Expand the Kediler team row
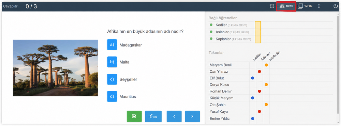This screenshot has height=126, width=341. (270, 25)
